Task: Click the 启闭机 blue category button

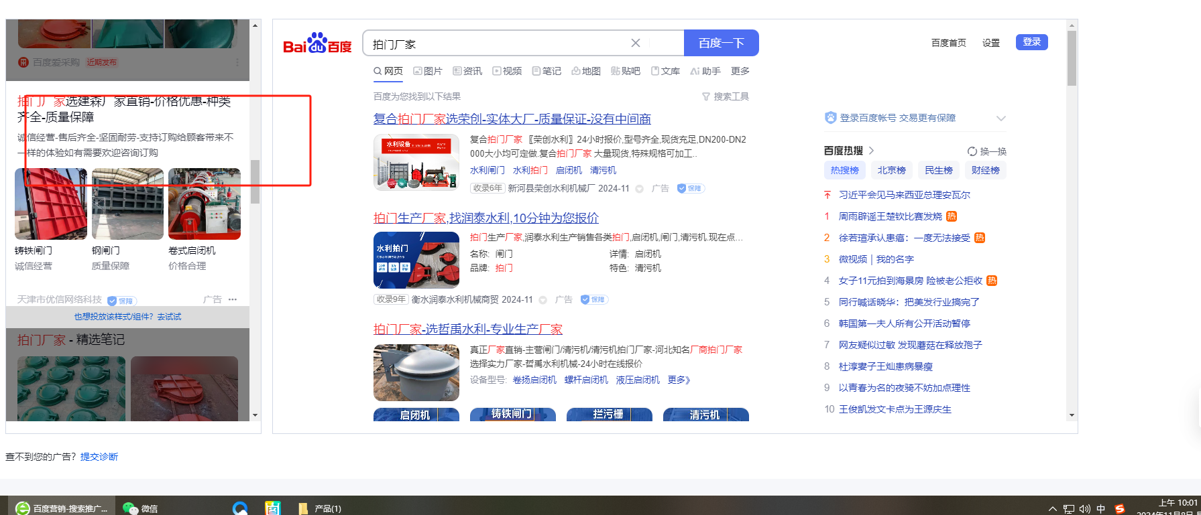Action: click(416, 415)
